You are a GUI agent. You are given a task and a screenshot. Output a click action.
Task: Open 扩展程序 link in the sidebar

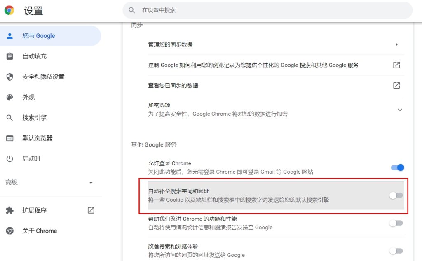click(35, 210)
